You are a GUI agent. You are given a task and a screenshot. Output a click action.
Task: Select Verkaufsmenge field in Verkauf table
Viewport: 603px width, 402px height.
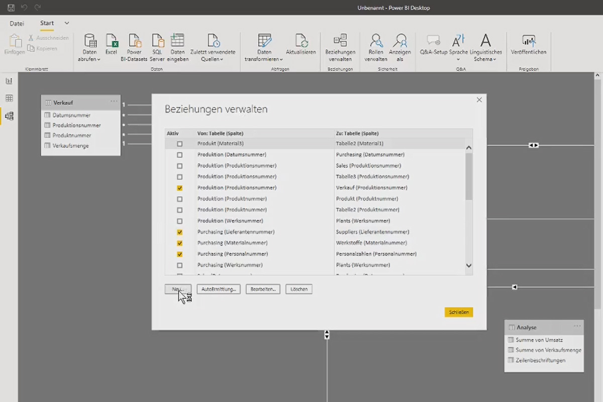71,145
